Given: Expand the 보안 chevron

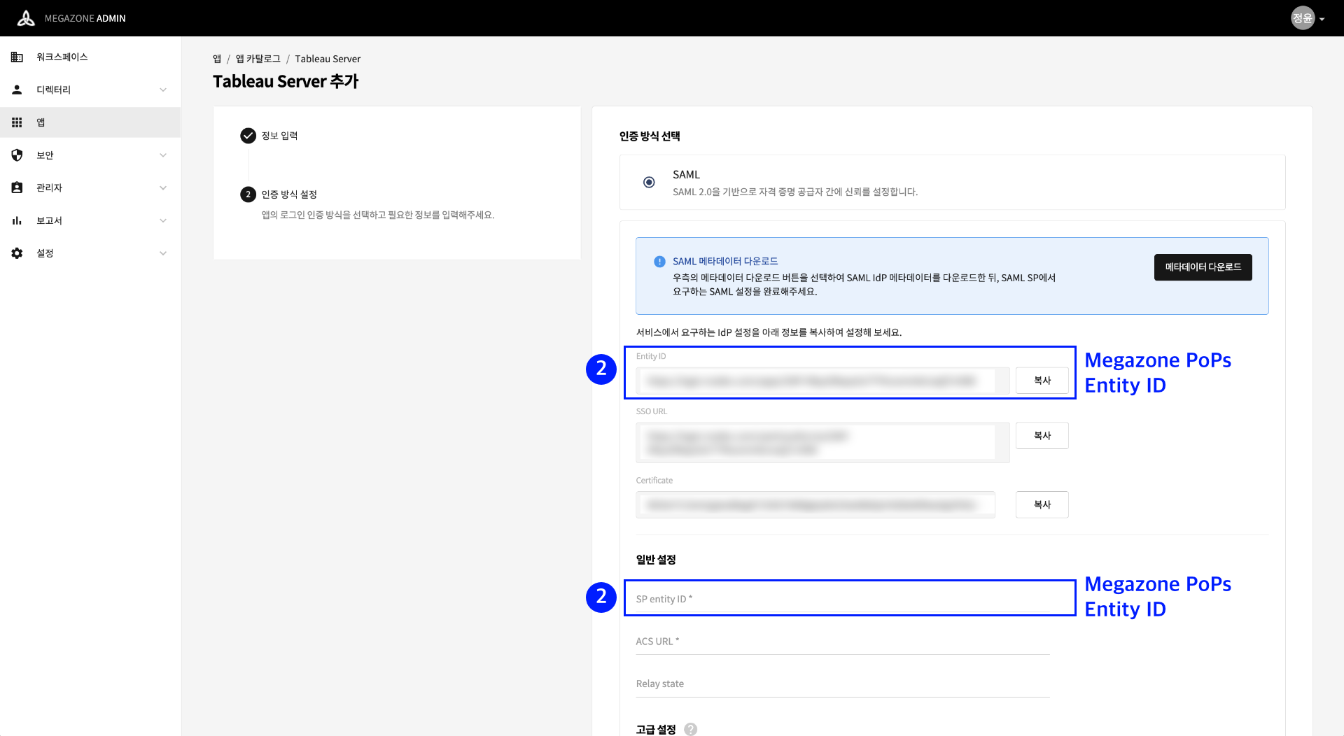Looking at the screenshot, I should pos(163,155).
